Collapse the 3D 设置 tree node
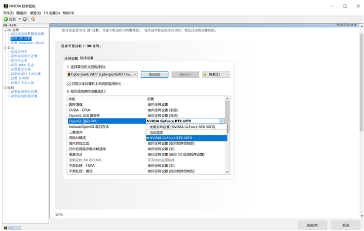Screen dimensions: 364x231 point(5,30)
